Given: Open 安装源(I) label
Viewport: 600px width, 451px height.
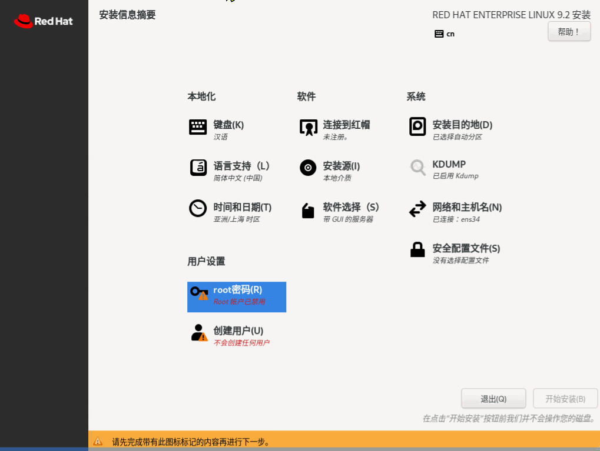Looking at the screenshot, I should point(342,166).
